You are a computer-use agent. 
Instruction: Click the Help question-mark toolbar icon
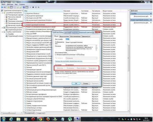click(24, 7)
